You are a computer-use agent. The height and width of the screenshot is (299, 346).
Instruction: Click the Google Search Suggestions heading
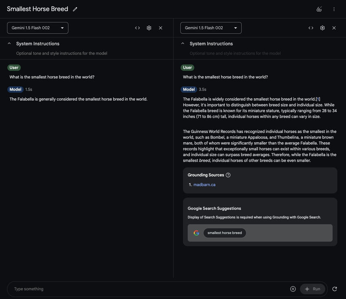coord(214,209)
